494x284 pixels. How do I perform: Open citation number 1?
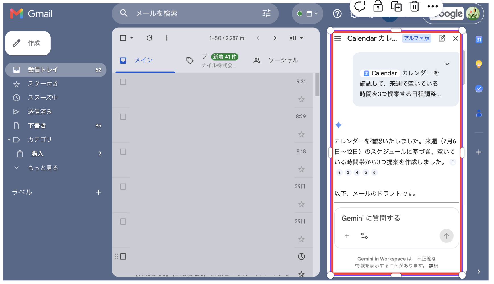[x=453, y=162]
